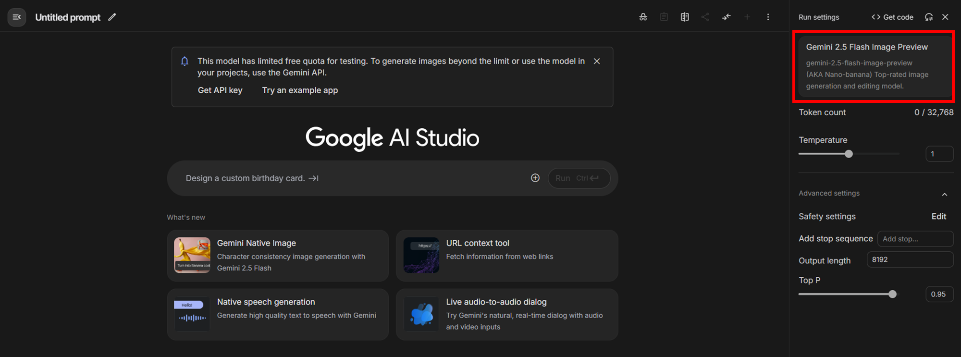Dismiss the free quota notice banner

[597, 61]
